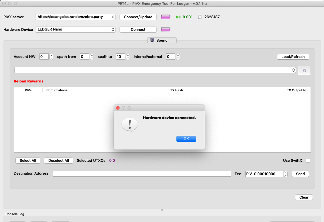The height and width of the screenshot is (222, 324).
Task: Click the Connect/Update server button
Action: pyautogui.click(x=138, y=17)
